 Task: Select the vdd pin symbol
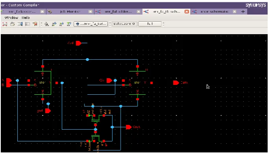click(x=78, y=43)
